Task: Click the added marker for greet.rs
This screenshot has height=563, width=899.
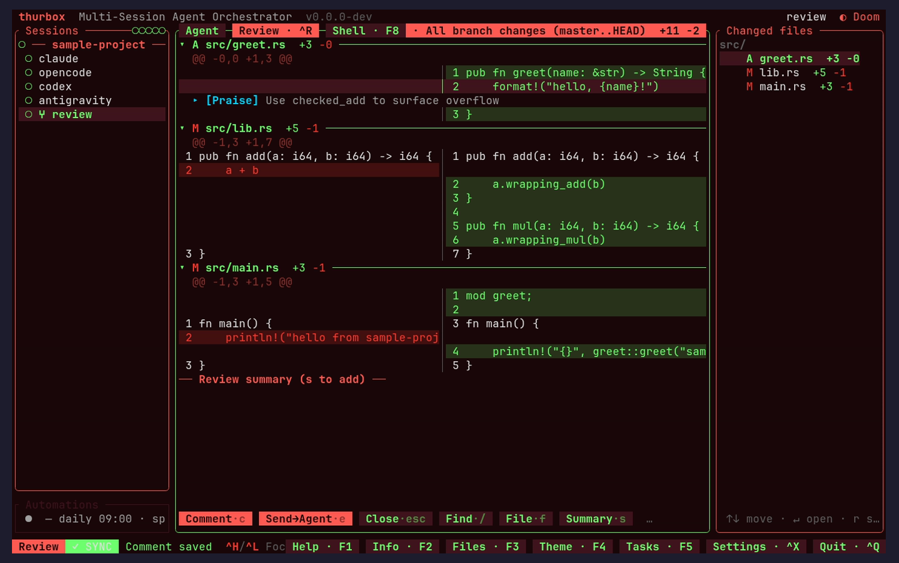Action: pyautogui.click(x=749, y=59)
